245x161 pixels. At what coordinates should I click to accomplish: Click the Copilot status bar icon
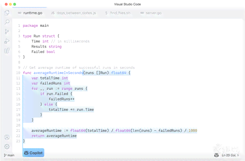(217, 155)
